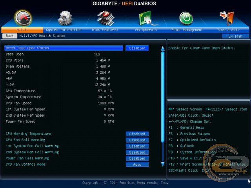Image resolution: width=251 pixels, height=188 pixels.
Task: Click the System Temperature 34.0 °C value
Action: pyautogui.click(x=105, y=97)
